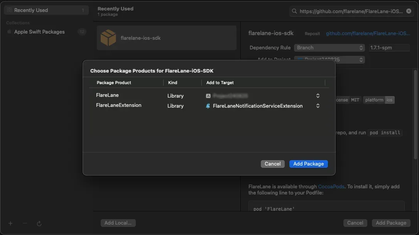Select the FlareLane package product
Viewport: 419px width, 235px height.
point(107,95)
